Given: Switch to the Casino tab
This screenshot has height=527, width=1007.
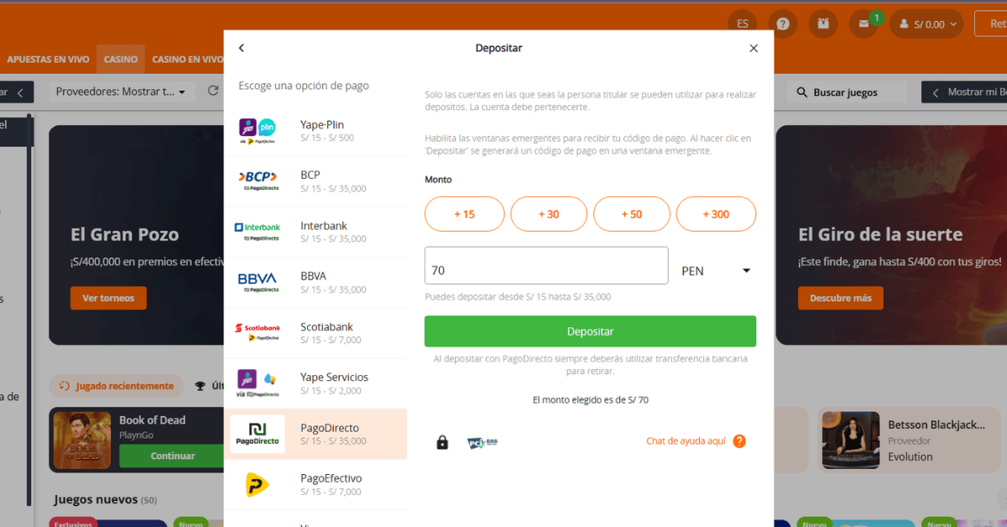Looking at the screenshot, I should coord(121,60).
